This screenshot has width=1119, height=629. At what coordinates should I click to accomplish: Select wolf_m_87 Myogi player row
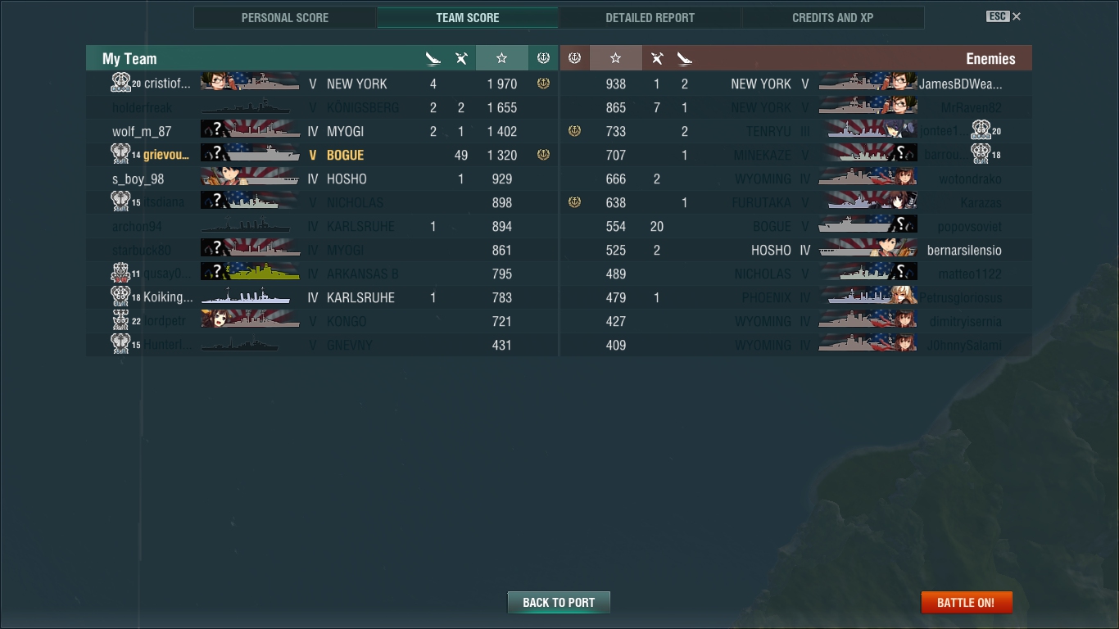coord(321,131)
